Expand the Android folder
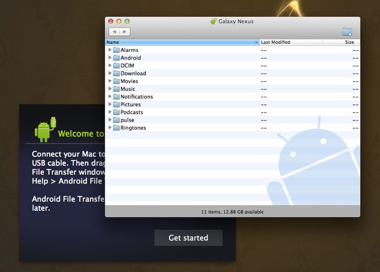Screen dimensions: 380x272 coord(110,58)
